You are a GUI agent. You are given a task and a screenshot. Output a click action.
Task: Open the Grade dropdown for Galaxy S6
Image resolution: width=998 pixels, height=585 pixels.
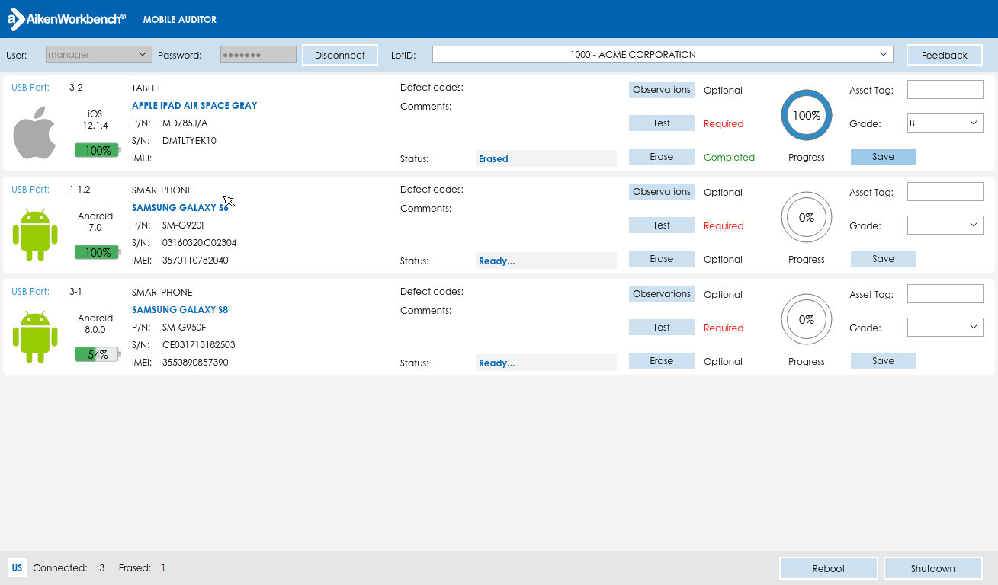point(945,225)
